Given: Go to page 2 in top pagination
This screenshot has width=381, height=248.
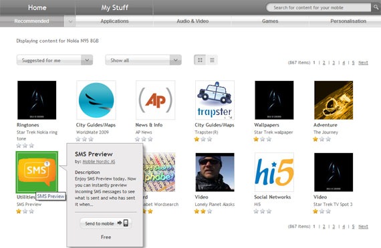Looking at the screenshot, I should point(324,63).
